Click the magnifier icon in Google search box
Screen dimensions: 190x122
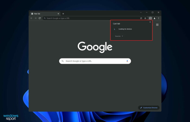pos(63,61)
